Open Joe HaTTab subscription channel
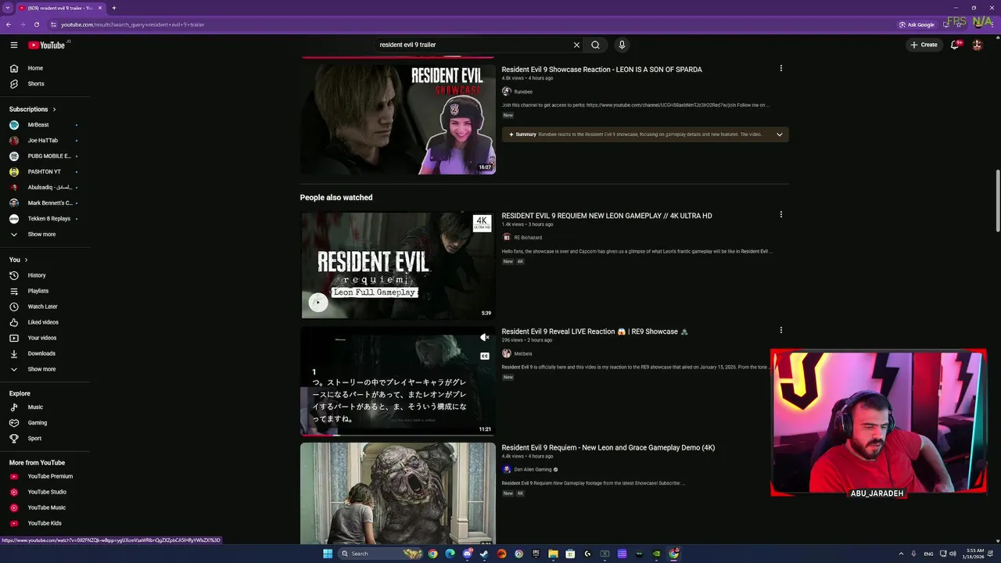The height and width of the screenshot is (563, 1001). click(45, 141)
